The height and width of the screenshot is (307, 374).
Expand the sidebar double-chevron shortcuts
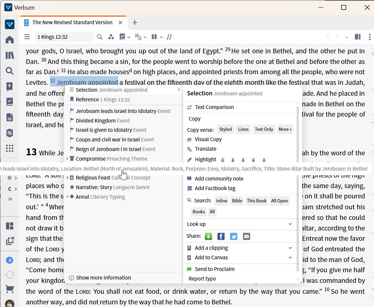click(10, 199)
